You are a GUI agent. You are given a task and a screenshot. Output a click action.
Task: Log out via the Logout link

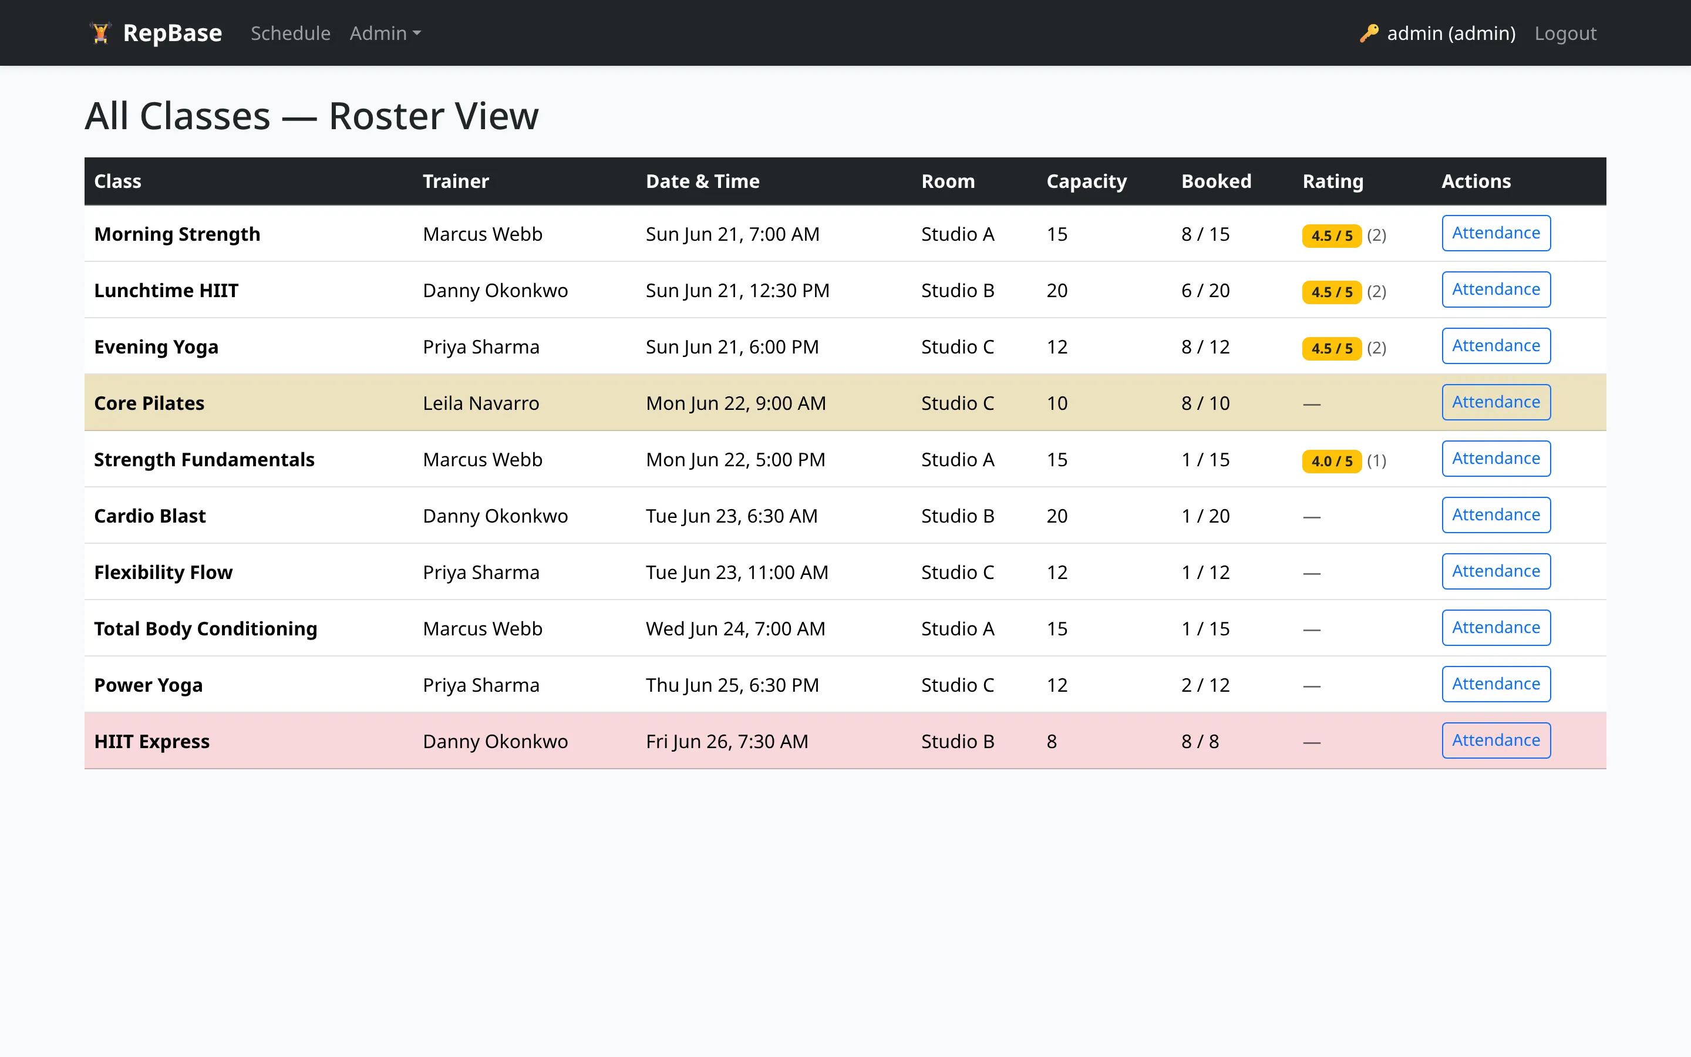point(1565,33)
